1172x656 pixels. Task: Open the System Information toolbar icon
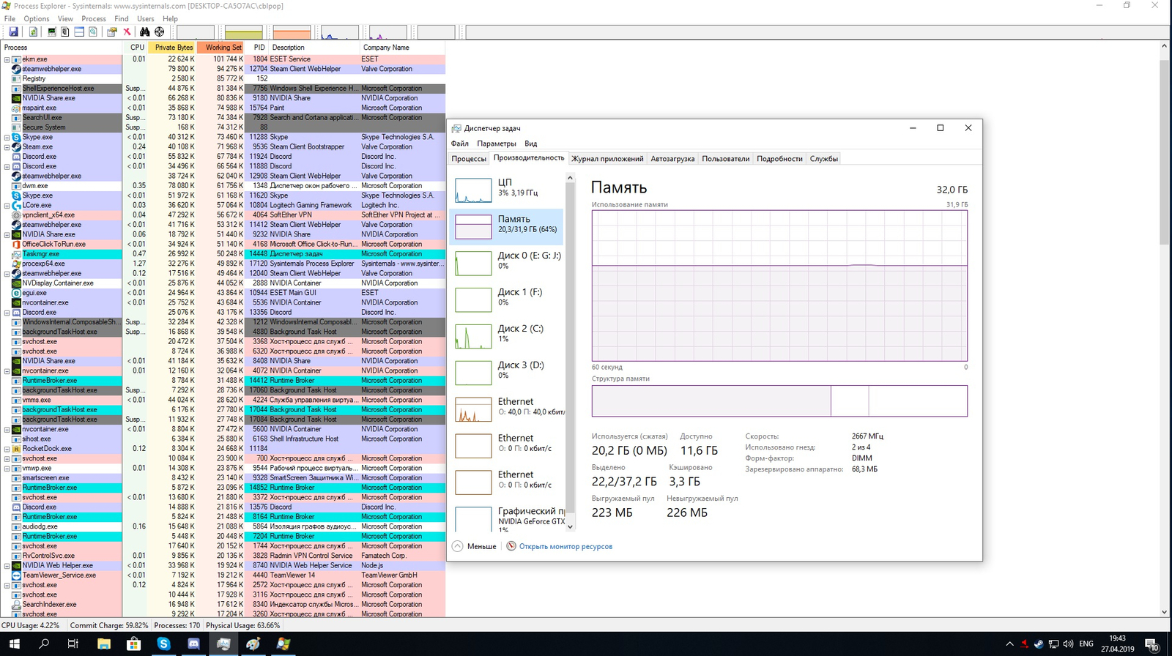point(51,31)
